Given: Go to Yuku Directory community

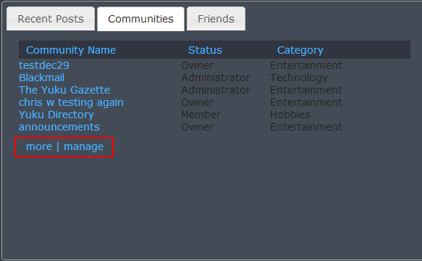Looking at the screenshot, I should [x=56, y=115].
